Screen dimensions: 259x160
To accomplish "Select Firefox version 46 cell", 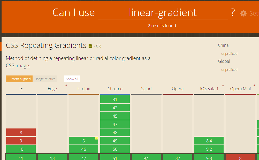I will [83, 149].
